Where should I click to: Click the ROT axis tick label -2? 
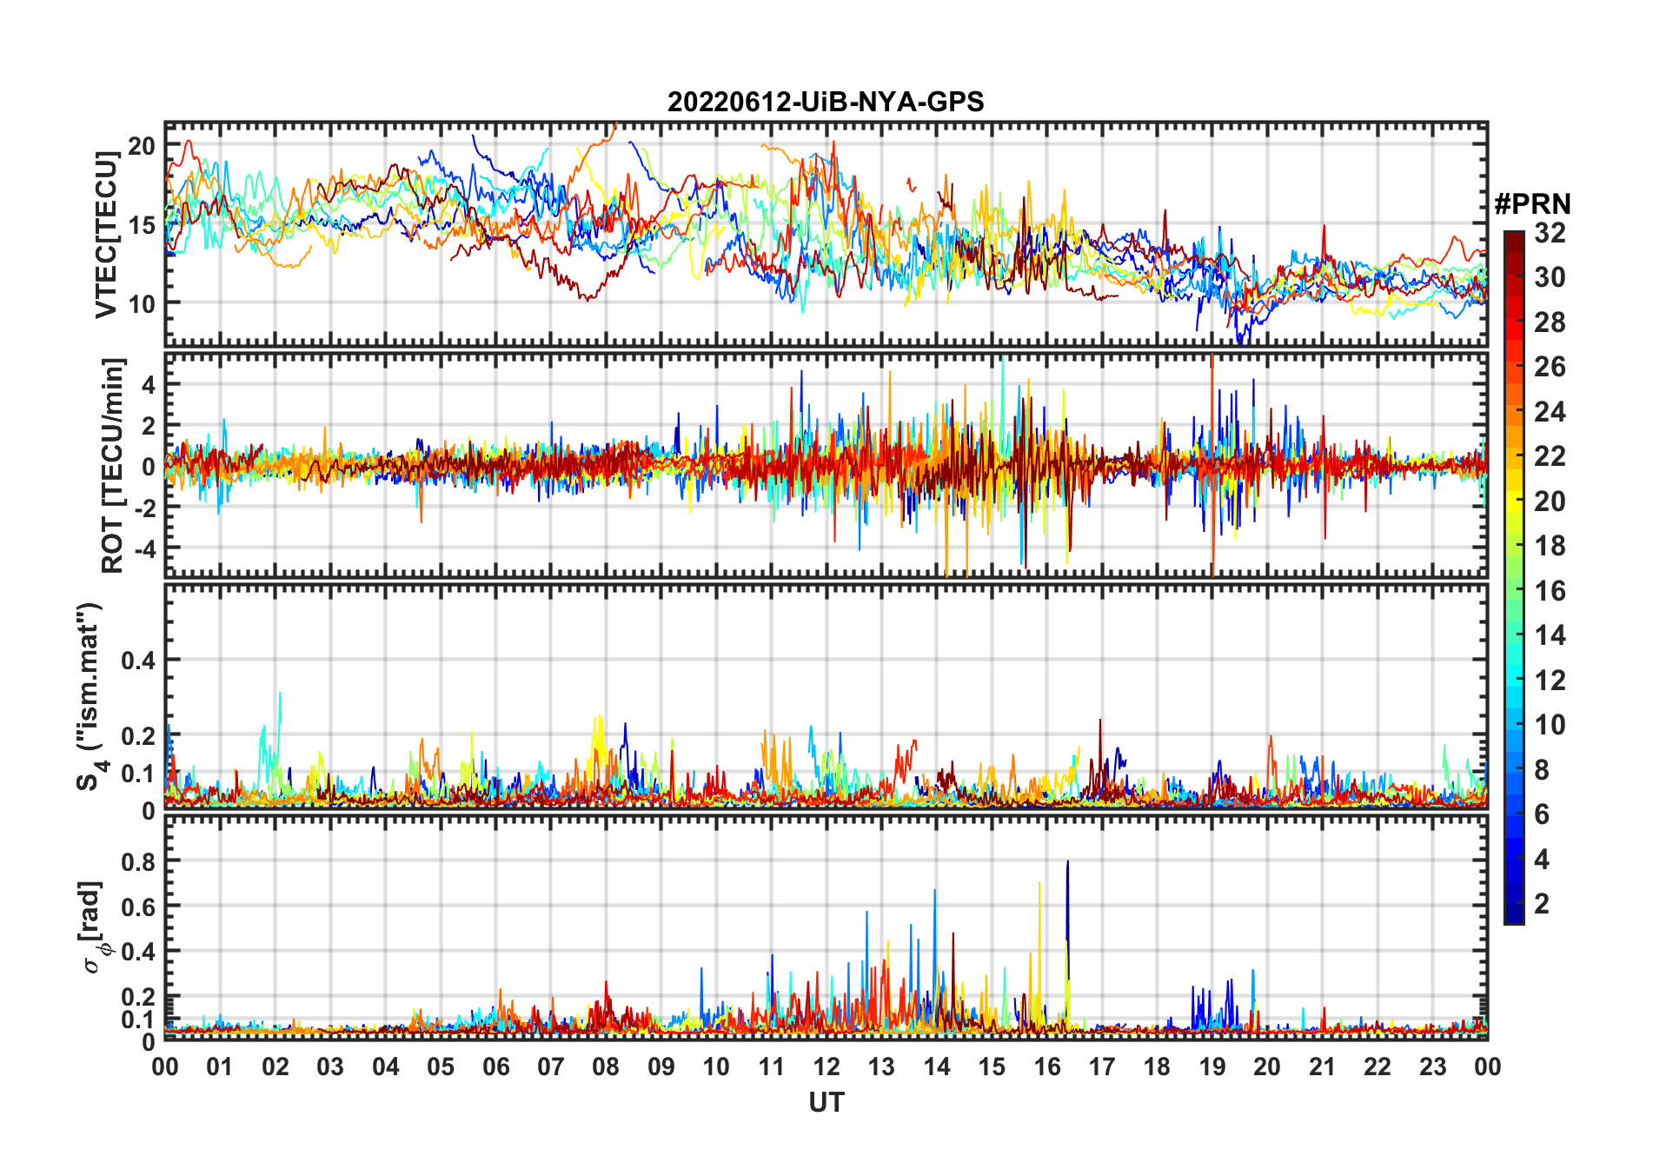(144, 508)
